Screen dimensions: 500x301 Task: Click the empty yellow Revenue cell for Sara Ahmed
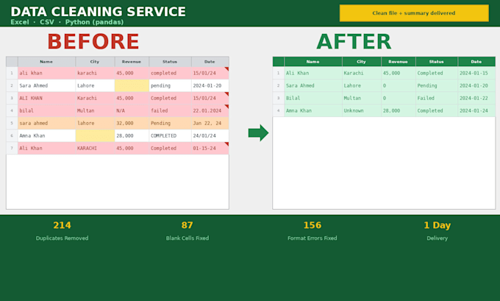point(132,85)
